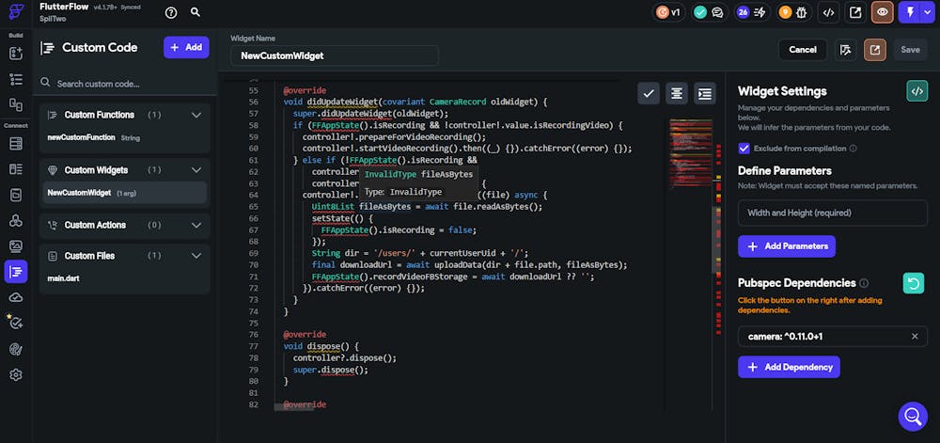Click the Widget Name input field
Viewport: 940px width, 443px height.
(335, 55)
